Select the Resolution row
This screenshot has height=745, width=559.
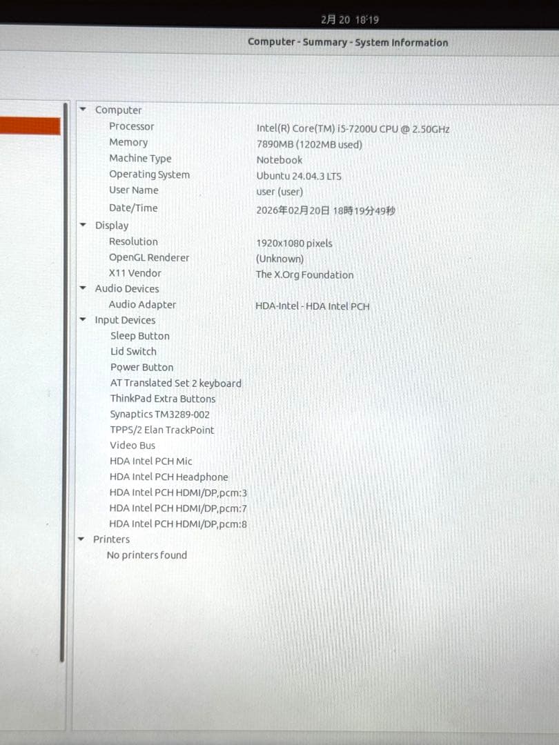coord(133,241)
